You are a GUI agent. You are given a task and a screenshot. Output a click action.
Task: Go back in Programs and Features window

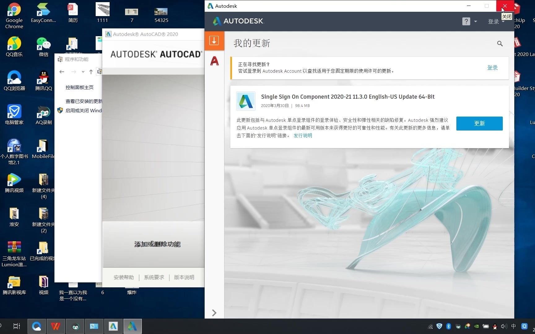pos(62,72)
